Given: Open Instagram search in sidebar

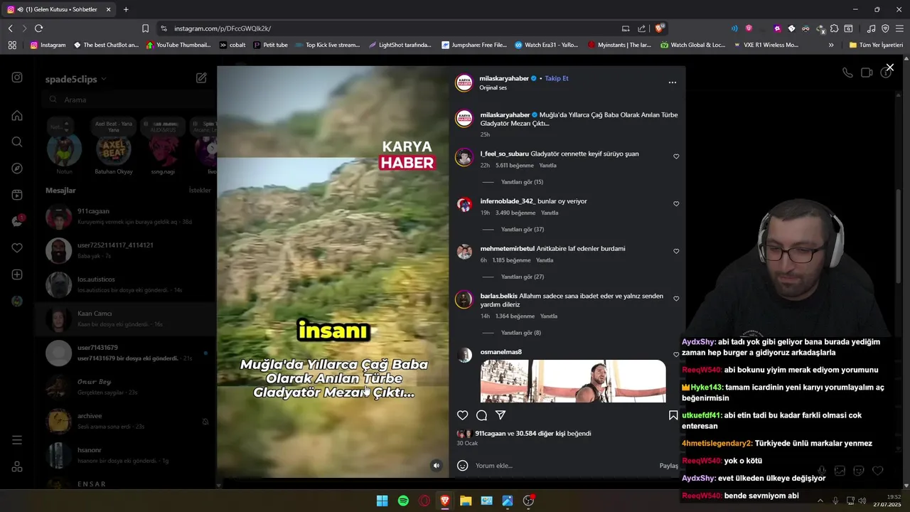Looking at the screenshot, I should (x=17, y=142).
